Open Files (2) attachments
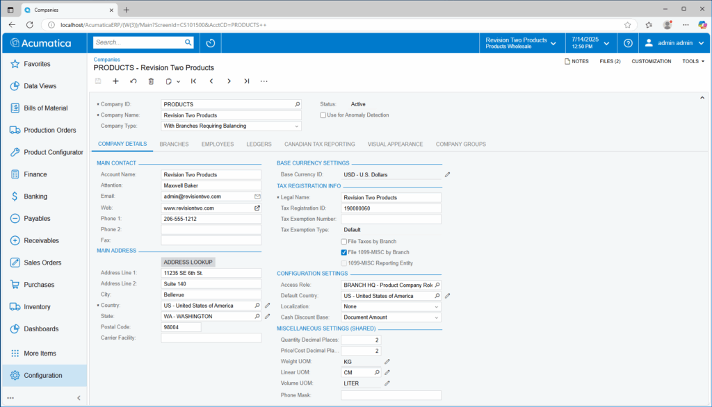 (x=610, y=61)
